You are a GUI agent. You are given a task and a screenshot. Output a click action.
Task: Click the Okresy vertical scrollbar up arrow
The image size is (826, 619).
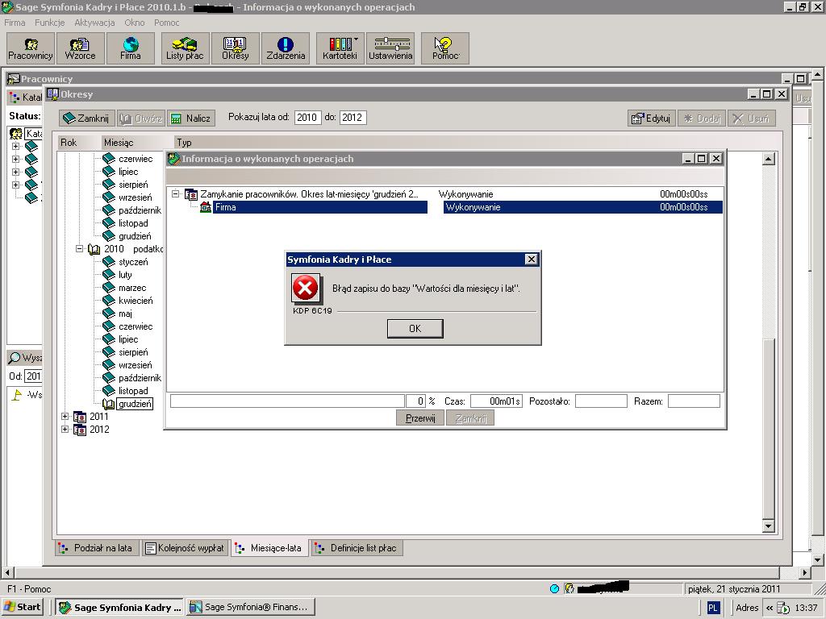(768, 159)
